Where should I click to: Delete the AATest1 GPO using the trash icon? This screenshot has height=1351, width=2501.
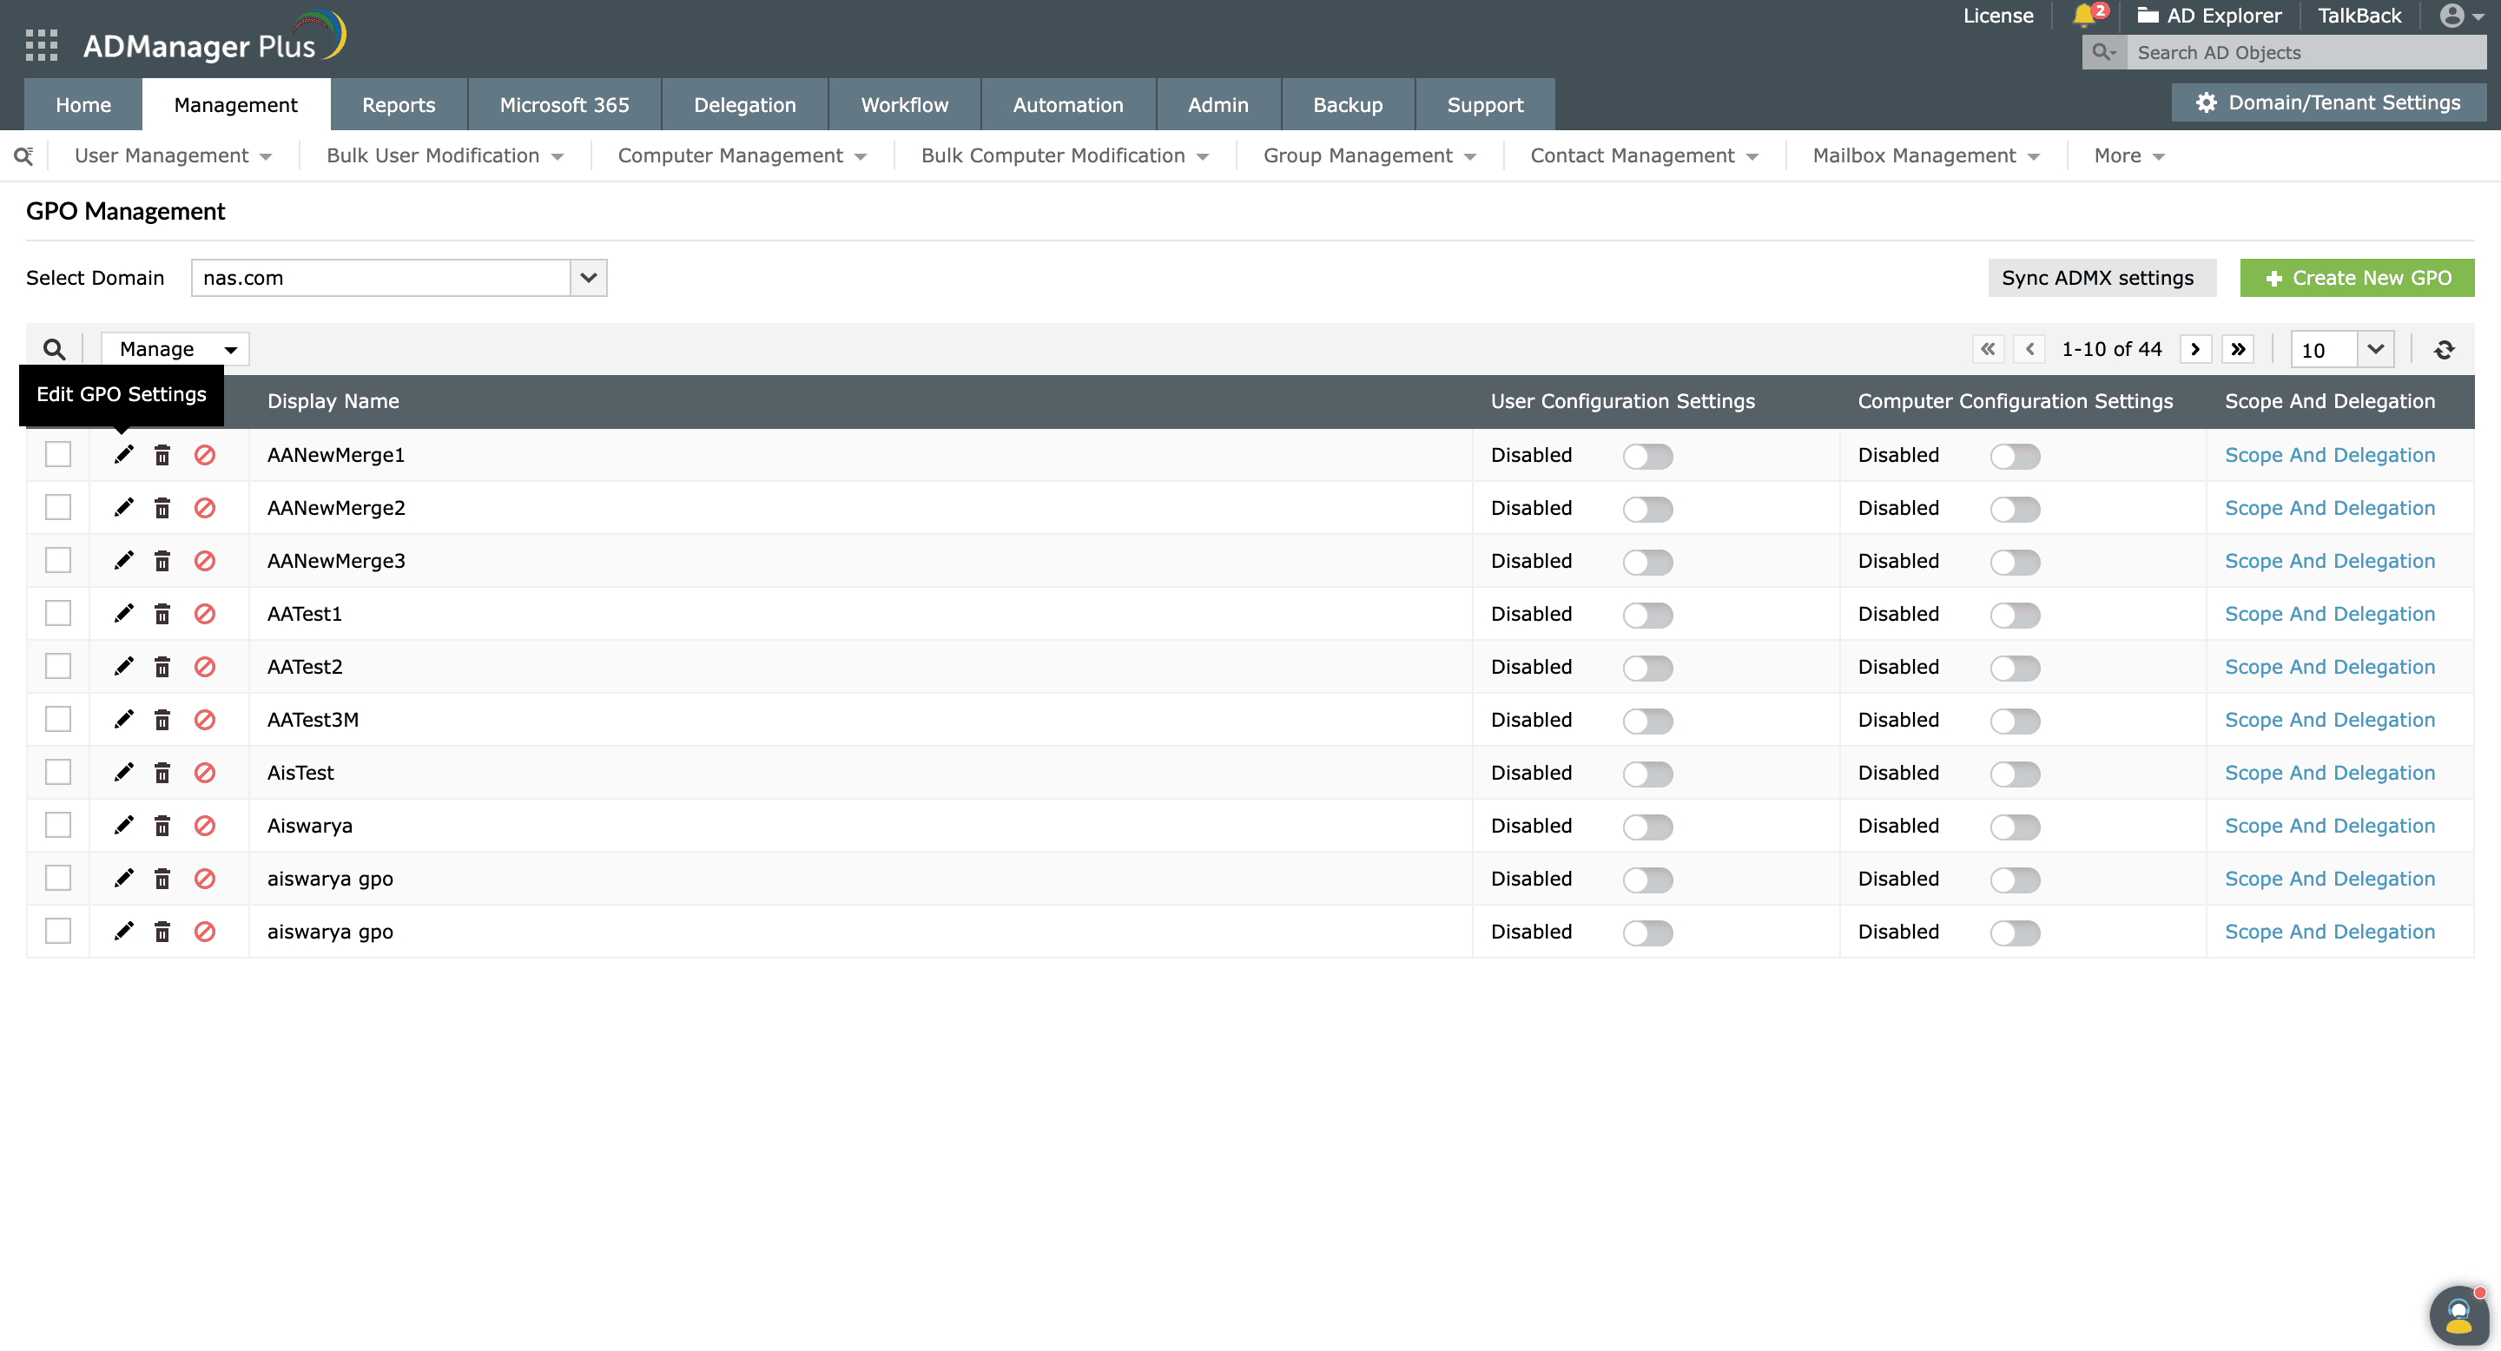[x=162, y=613]
